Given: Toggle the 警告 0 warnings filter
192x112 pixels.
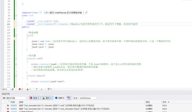Looking at the screenshot, I should [x=47, y=98].
